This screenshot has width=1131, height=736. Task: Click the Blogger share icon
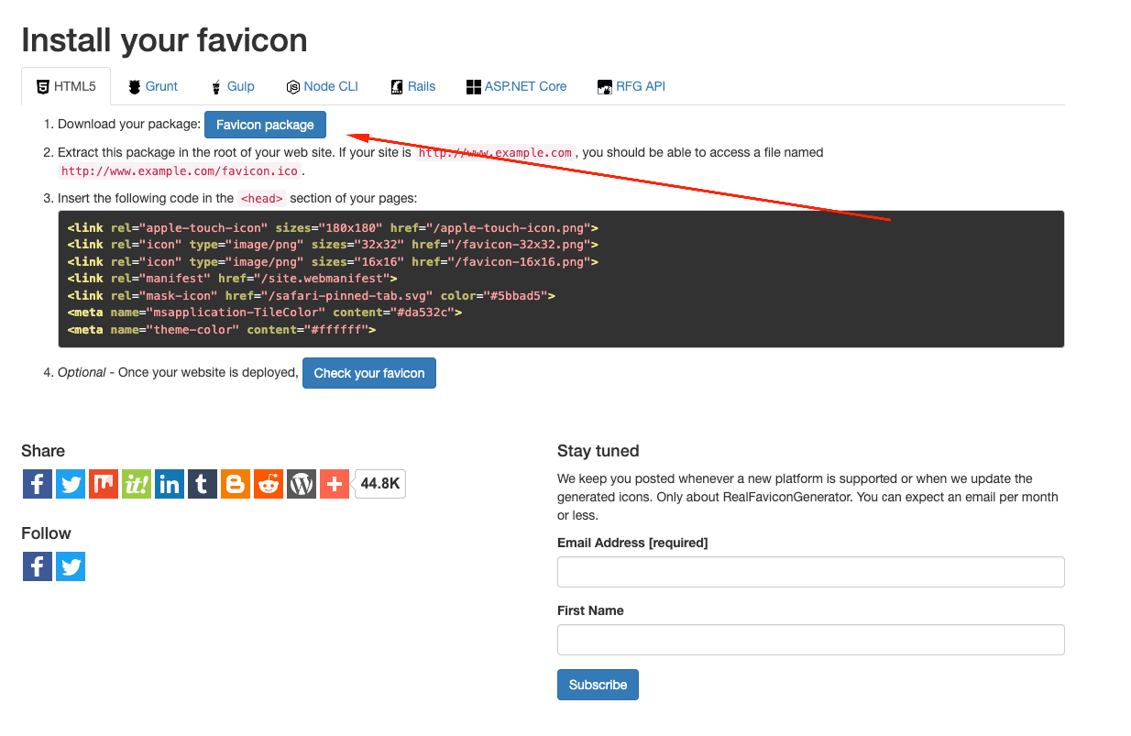click(236, 484)
